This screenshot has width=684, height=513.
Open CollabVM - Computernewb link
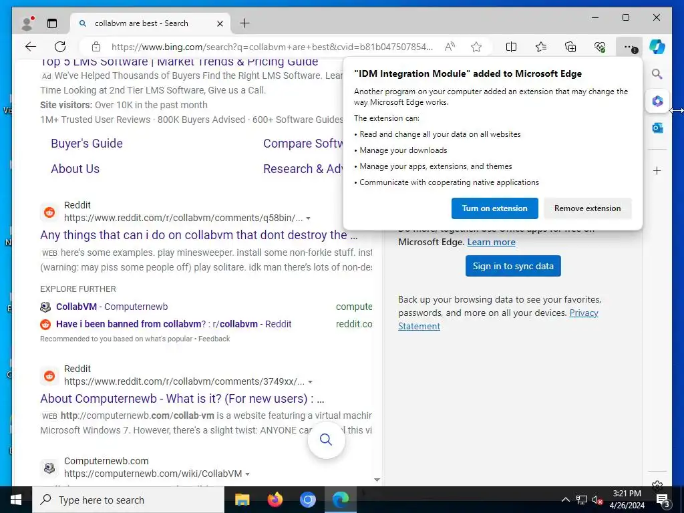(112, 307)
